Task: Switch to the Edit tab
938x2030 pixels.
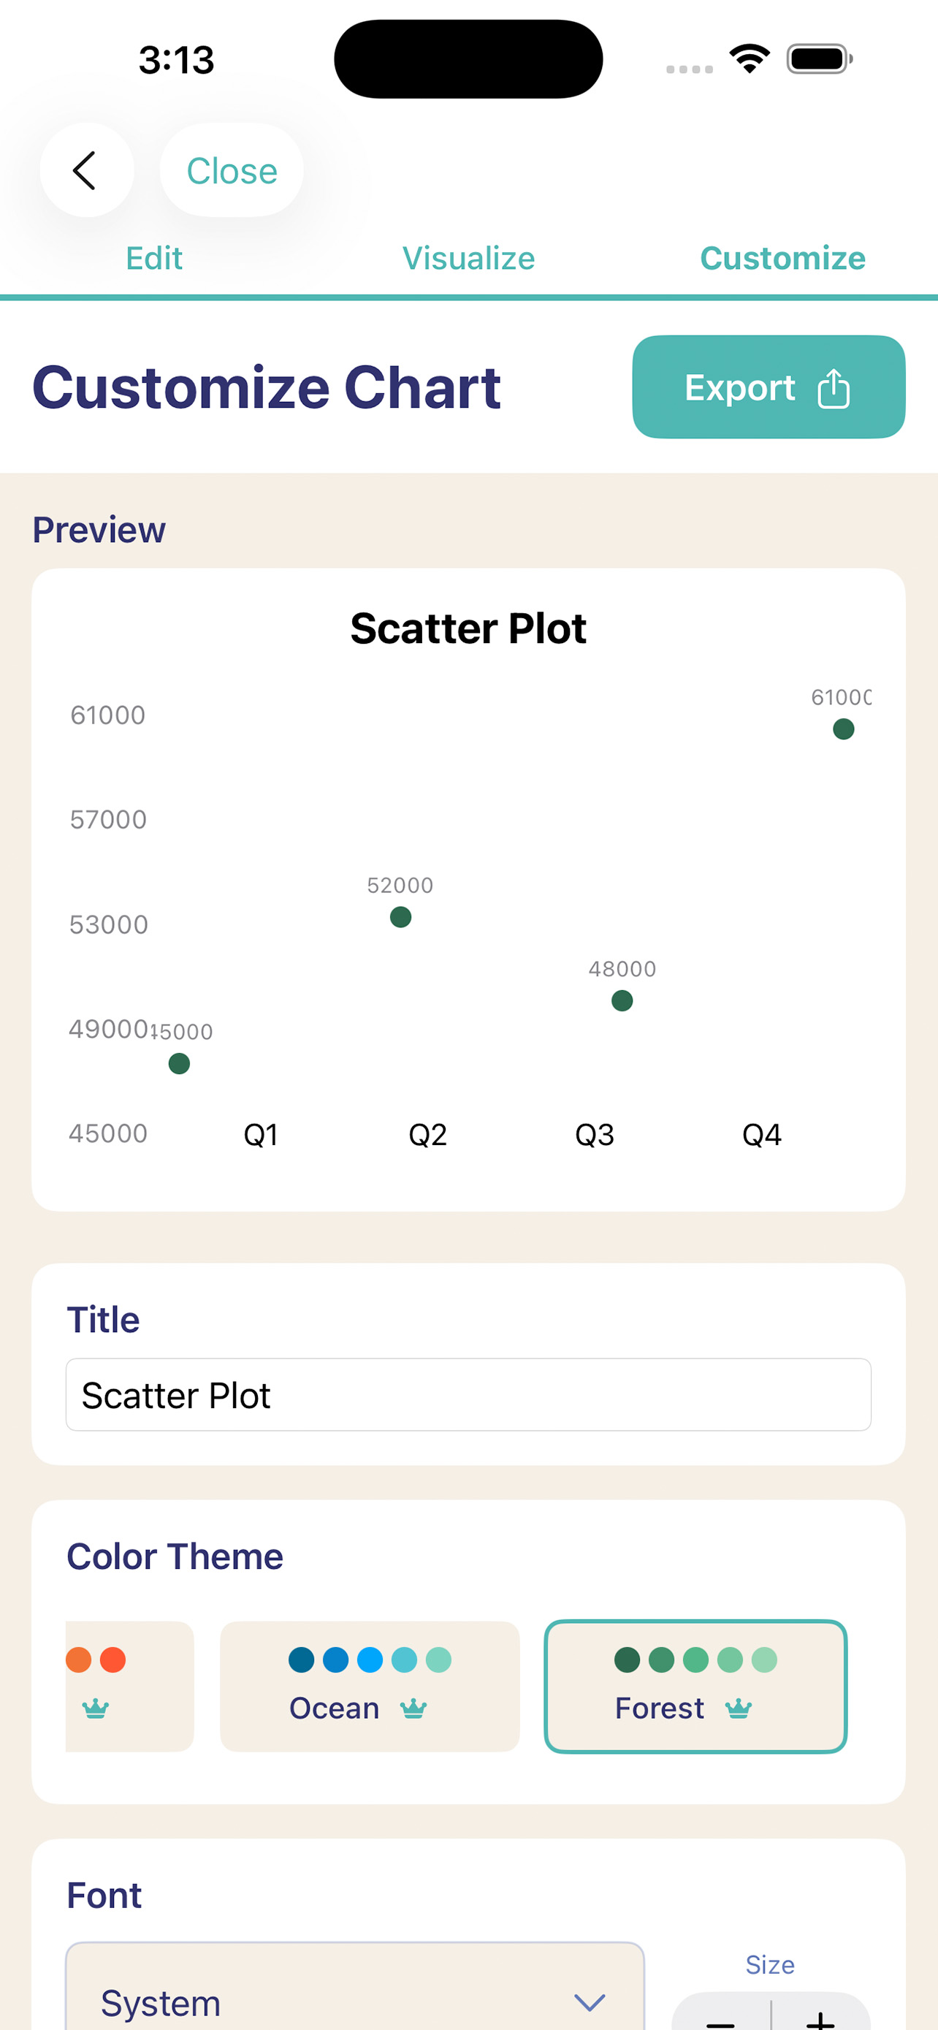Action: pyautogui.click(x=154, y=258)
